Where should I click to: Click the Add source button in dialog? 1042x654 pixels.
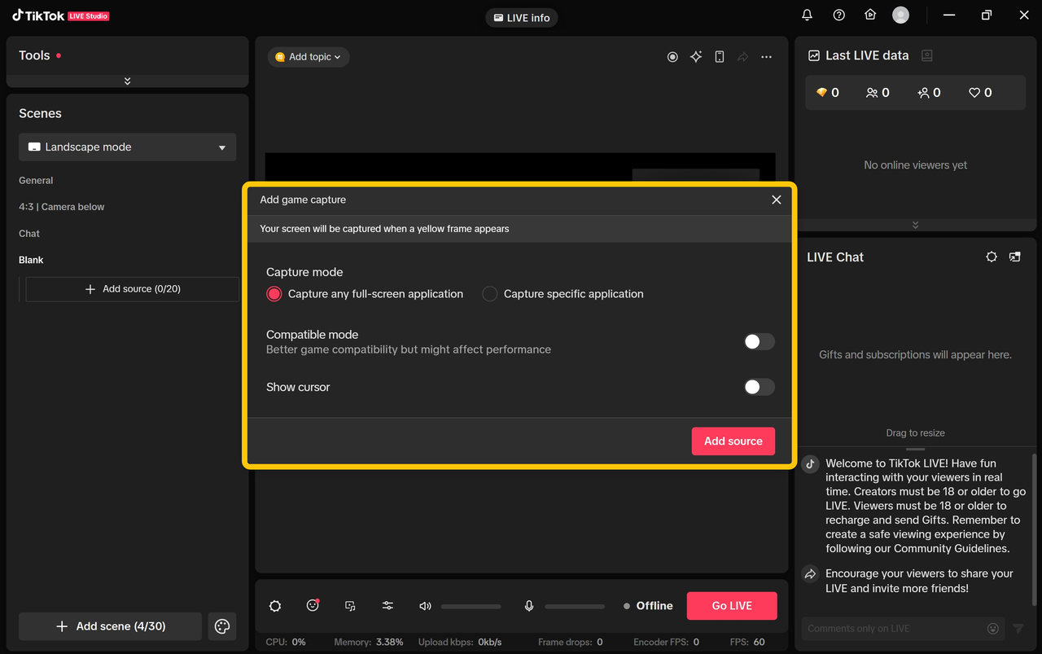[733, 441]
